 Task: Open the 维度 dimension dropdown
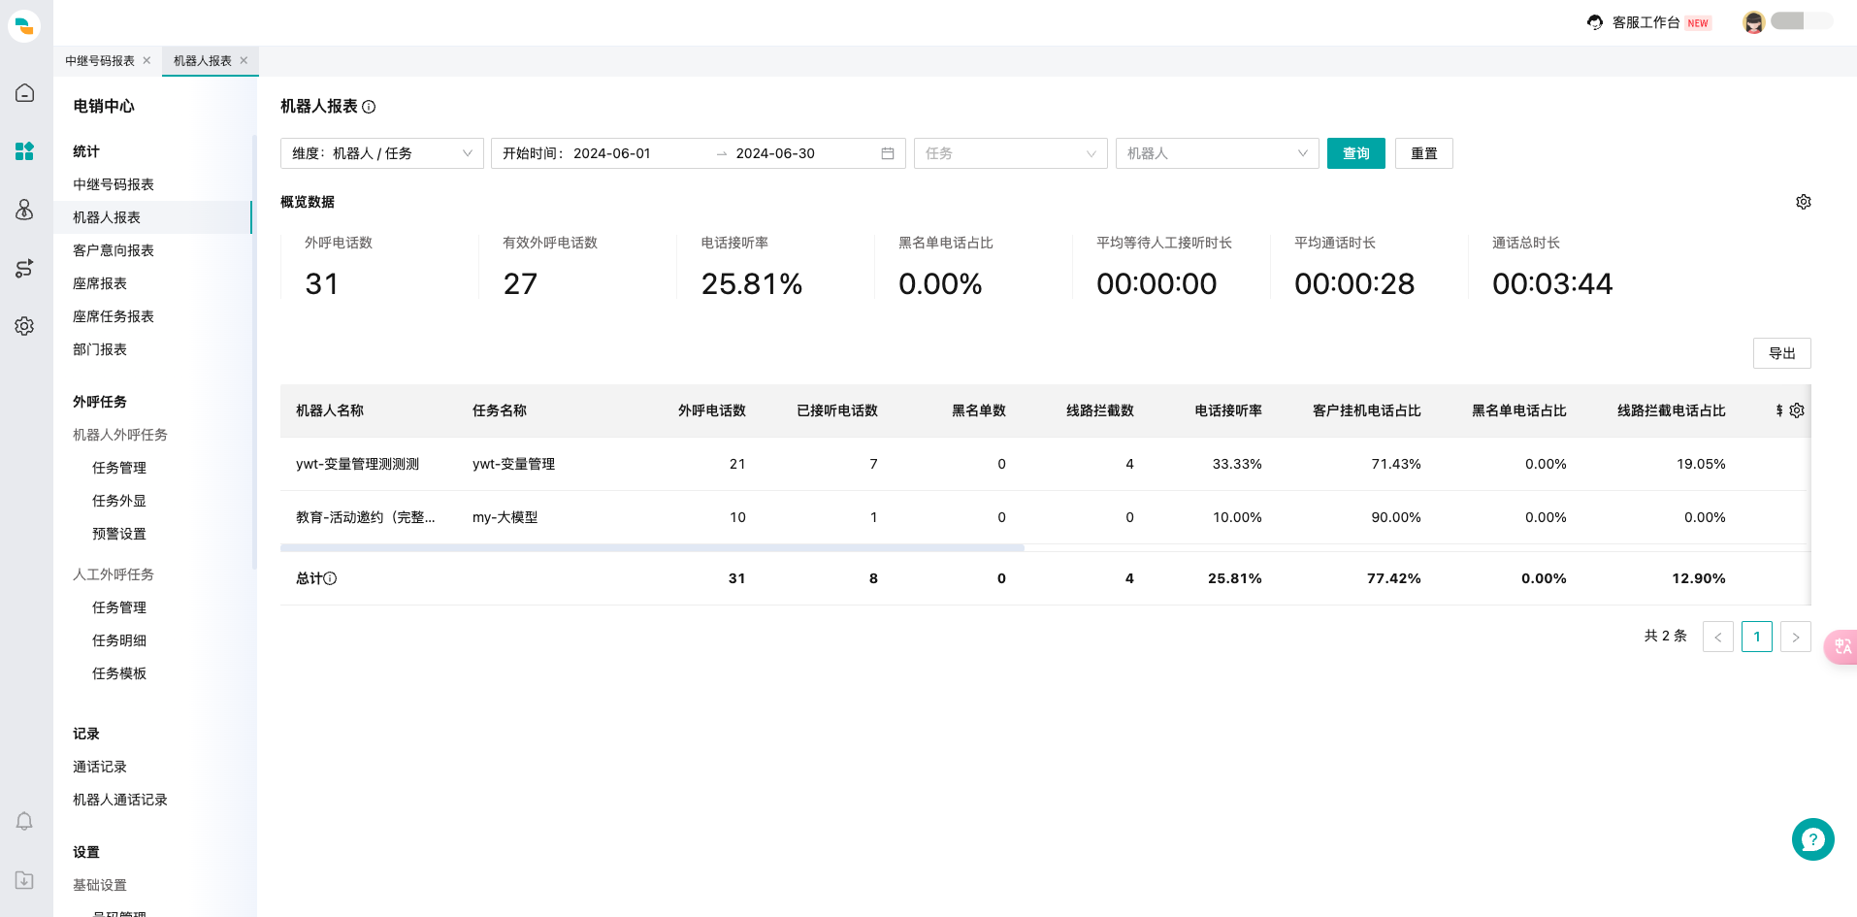coord(382,153)
